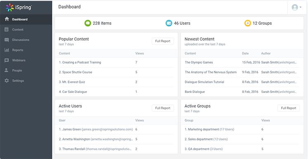Screen dimensions: 308x159
Task: Click the Reports bar chart icon
Action: pos(7,50)
